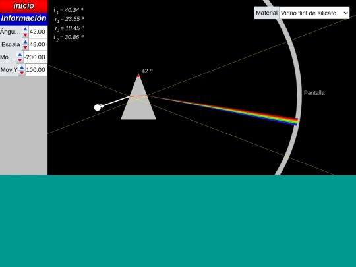The image size is (356, 267).
Task: Increase the Mov.Y value with up arrow
Action: [22, 67]
